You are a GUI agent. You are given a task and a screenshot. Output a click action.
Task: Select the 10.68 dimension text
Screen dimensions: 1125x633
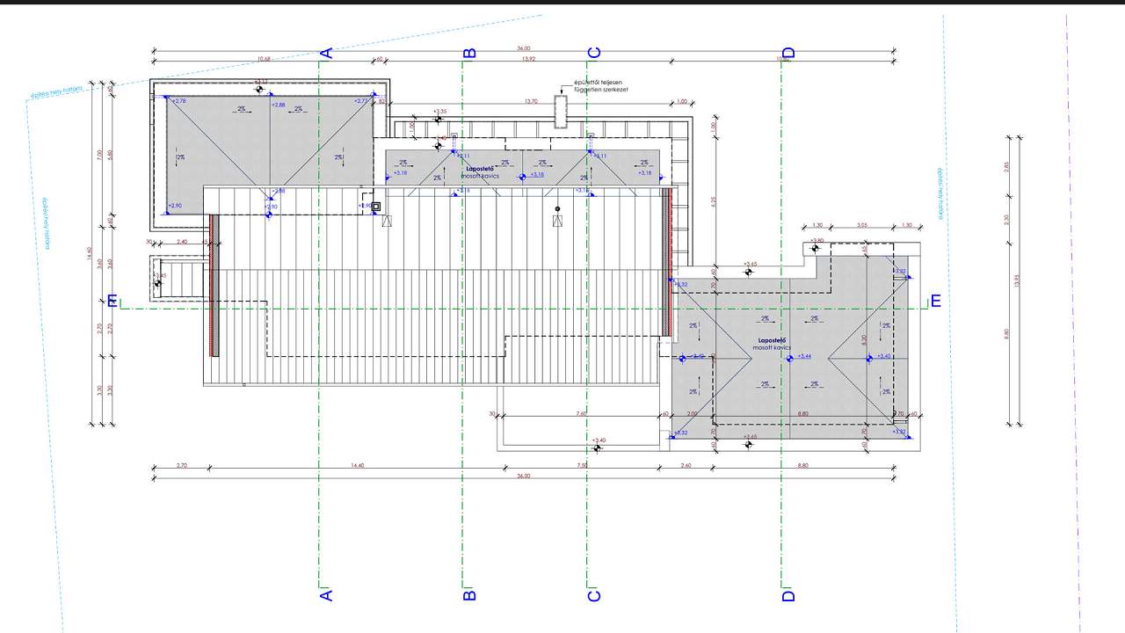pyautogui.click(x=264, y=59)
